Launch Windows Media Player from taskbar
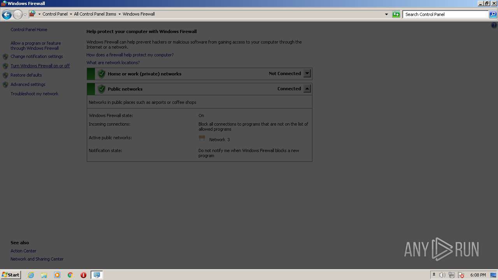The width and height of the screenshot is (498, 280). pos(57,275)
